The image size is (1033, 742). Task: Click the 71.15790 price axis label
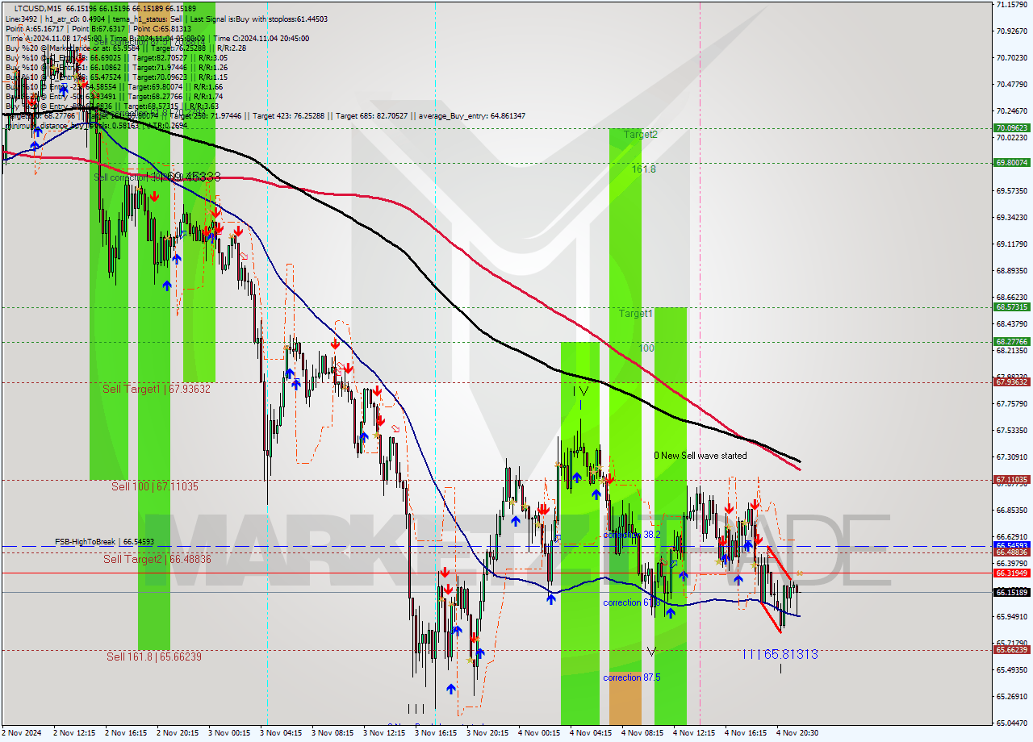[1012, 4]
